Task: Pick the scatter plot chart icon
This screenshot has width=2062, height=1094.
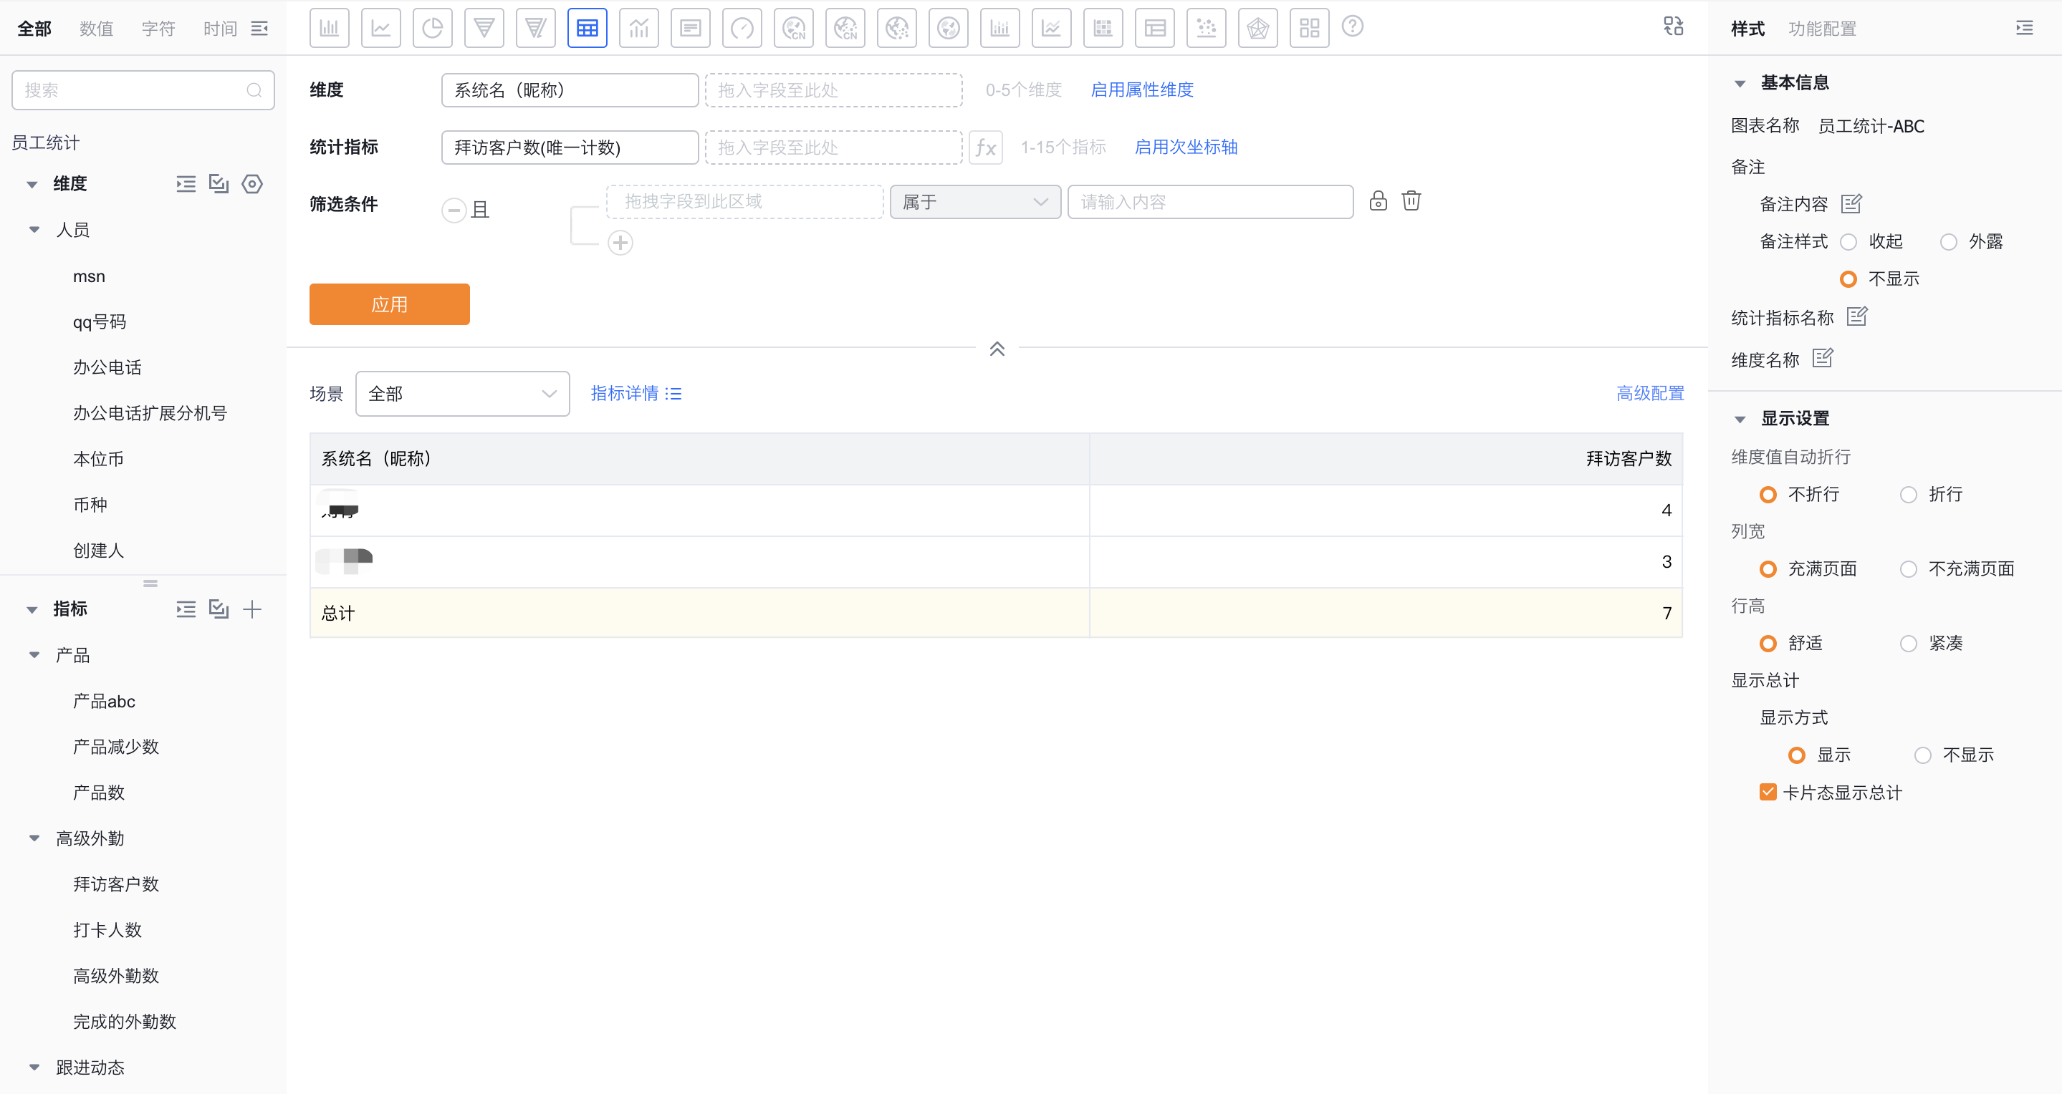Action: click(1206, 29)
